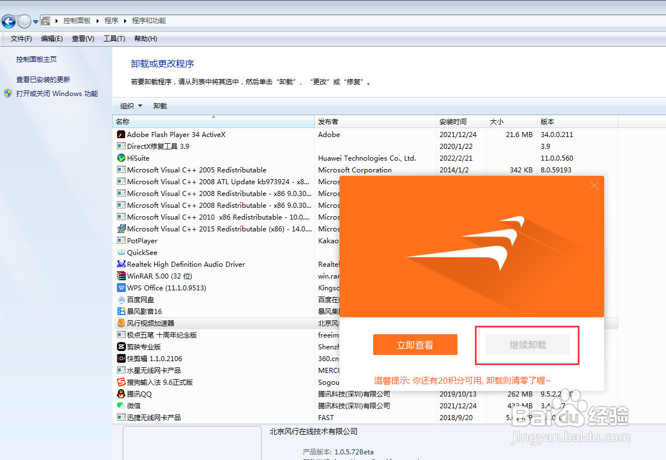The image size is (666, 460).
Task: Click the Windows features shield icon
Action: point(8,93)
